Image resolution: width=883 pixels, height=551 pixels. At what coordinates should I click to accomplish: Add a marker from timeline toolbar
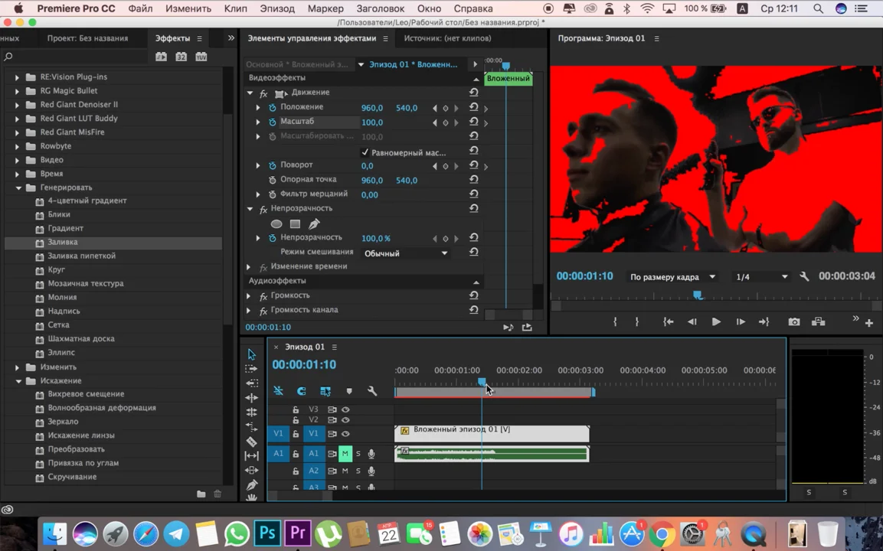[x=349, y=391]
